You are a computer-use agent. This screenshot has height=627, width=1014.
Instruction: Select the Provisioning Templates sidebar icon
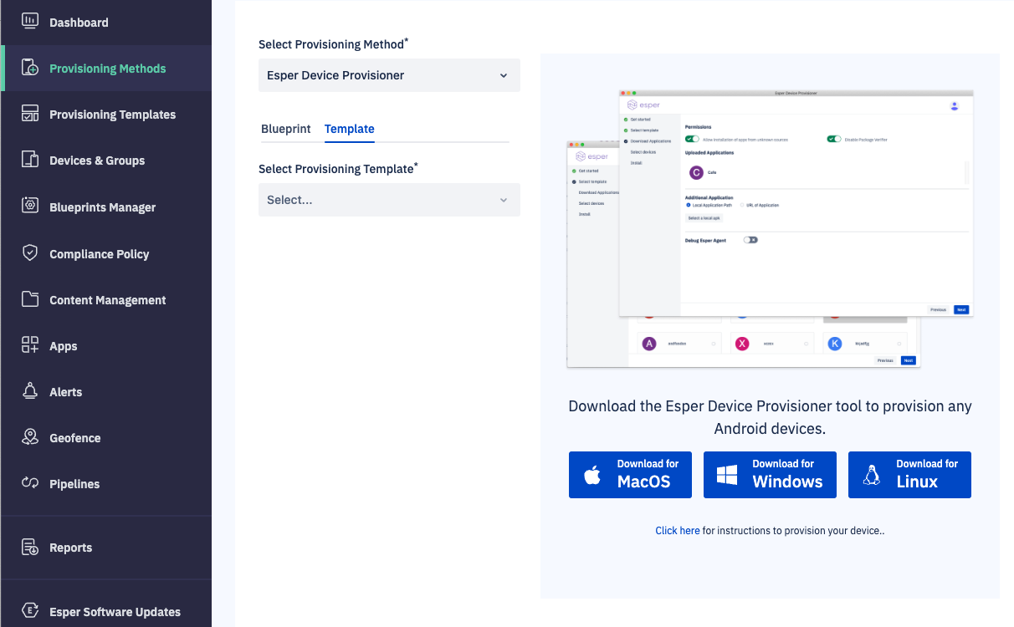point(30,114)
